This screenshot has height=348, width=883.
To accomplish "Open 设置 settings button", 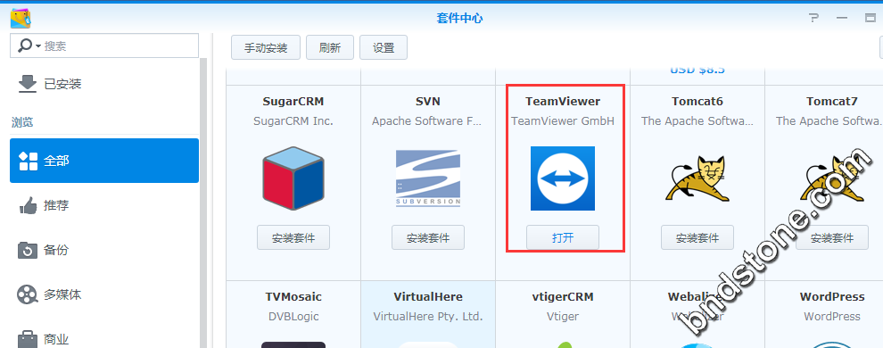I will click(384, 47).
